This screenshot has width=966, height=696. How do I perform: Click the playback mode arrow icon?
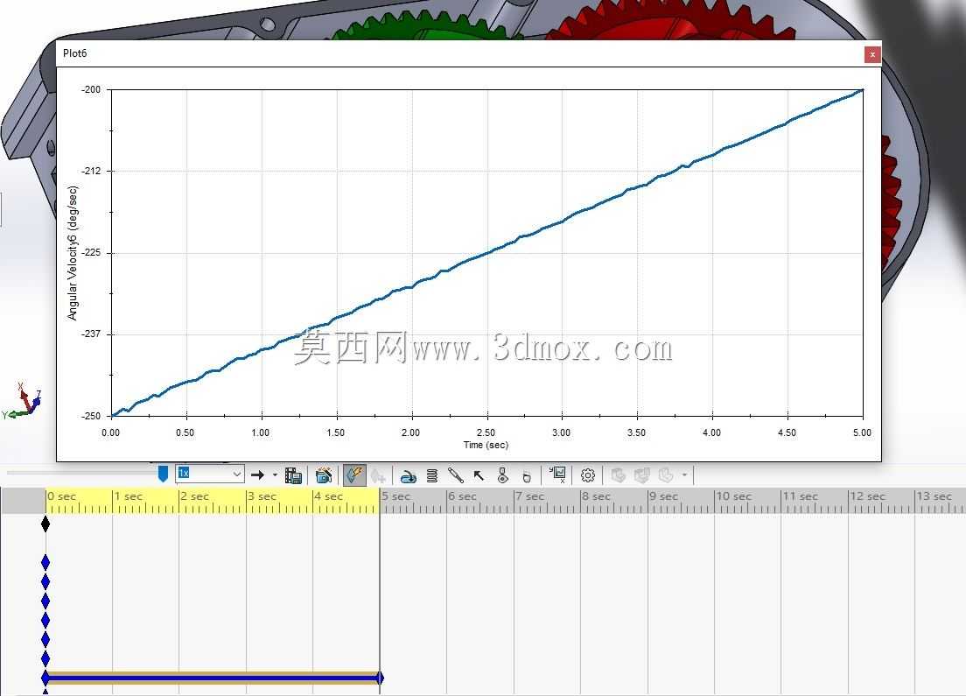click(257, 475)
